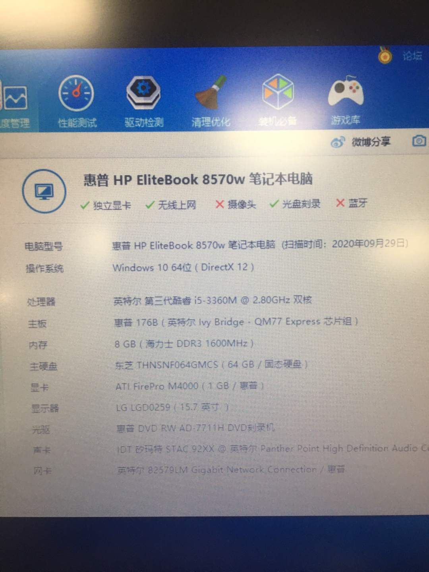Screen dimensions: 429x572
Task: Click the 显卡 row label
Action: (x=40, y=387)
